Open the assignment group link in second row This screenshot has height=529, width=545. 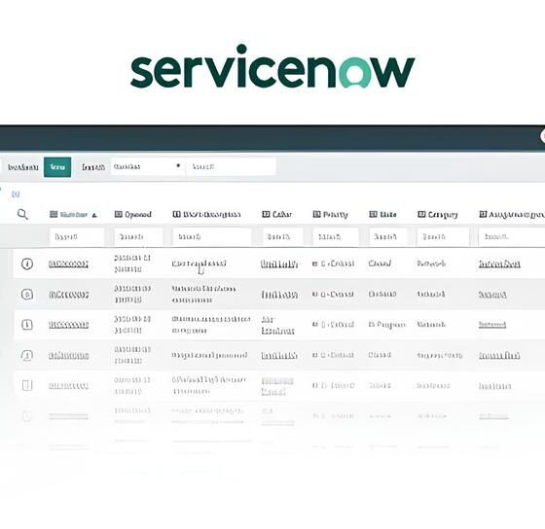(x=492, y=295)
